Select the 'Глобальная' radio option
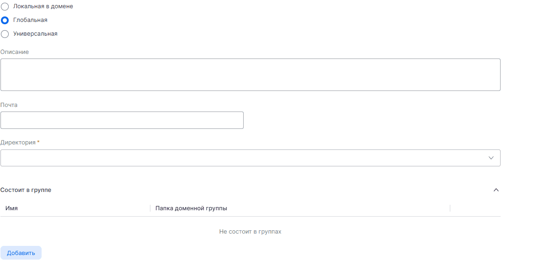This screenshot has width=560, height=266. click(5, 20)
